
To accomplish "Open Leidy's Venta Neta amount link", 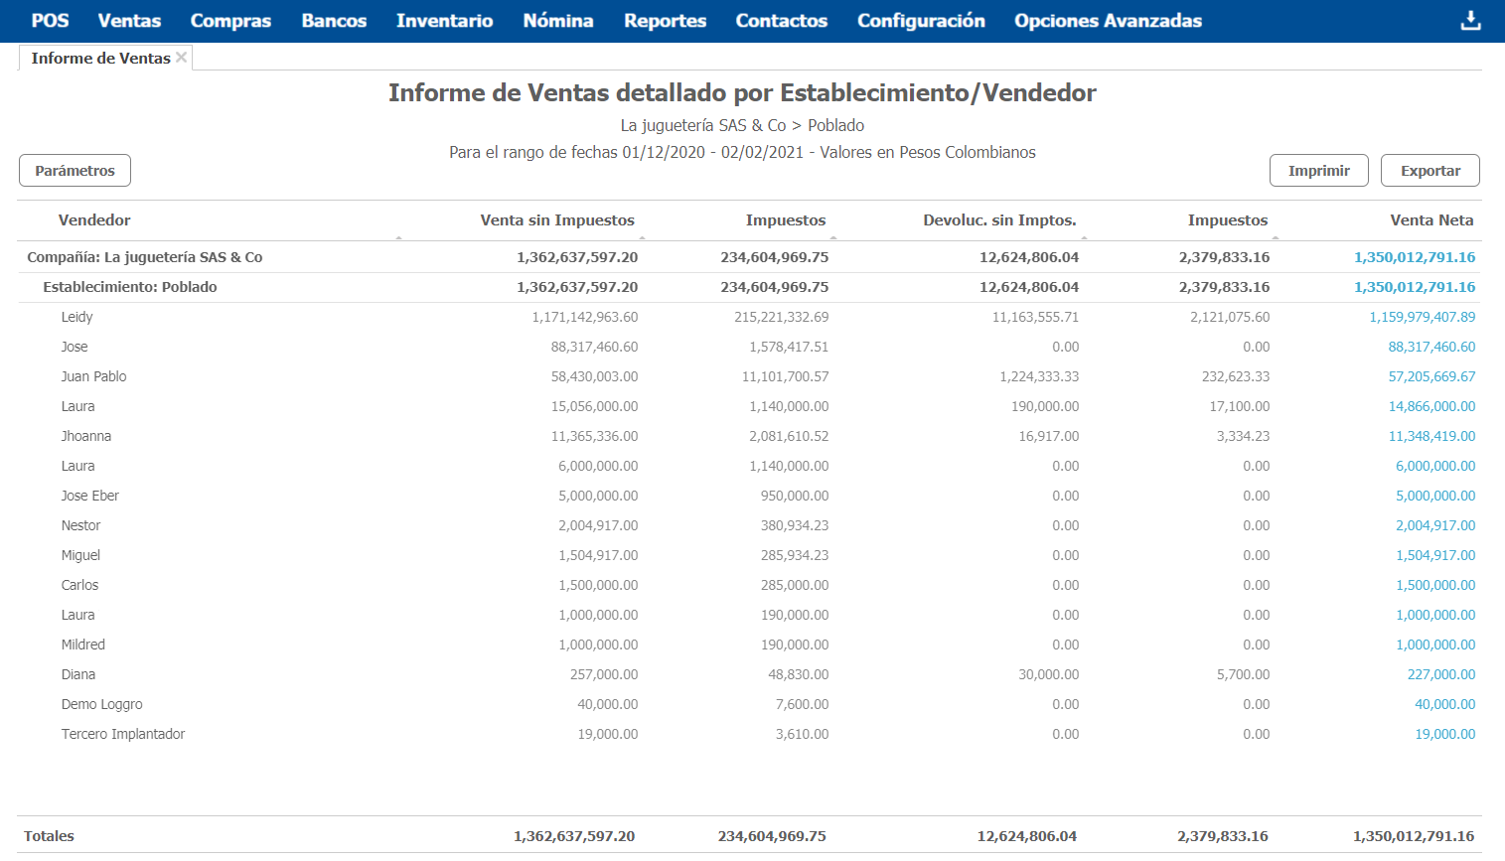I will [1422, 317].
